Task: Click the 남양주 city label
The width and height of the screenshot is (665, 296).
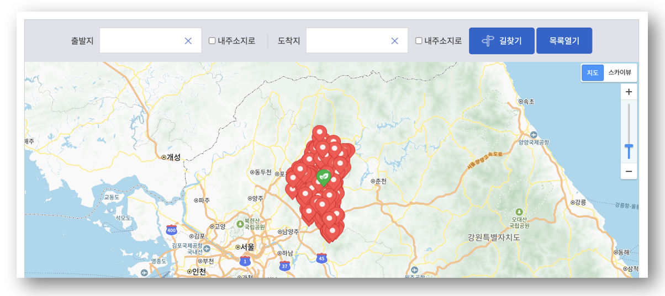Action: [x=291, y=232]
